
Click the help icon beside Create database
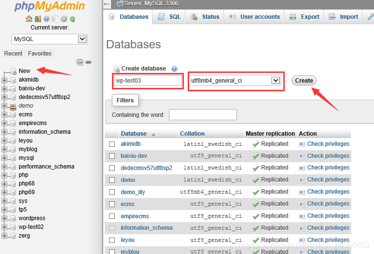click(x=174, y=69)
